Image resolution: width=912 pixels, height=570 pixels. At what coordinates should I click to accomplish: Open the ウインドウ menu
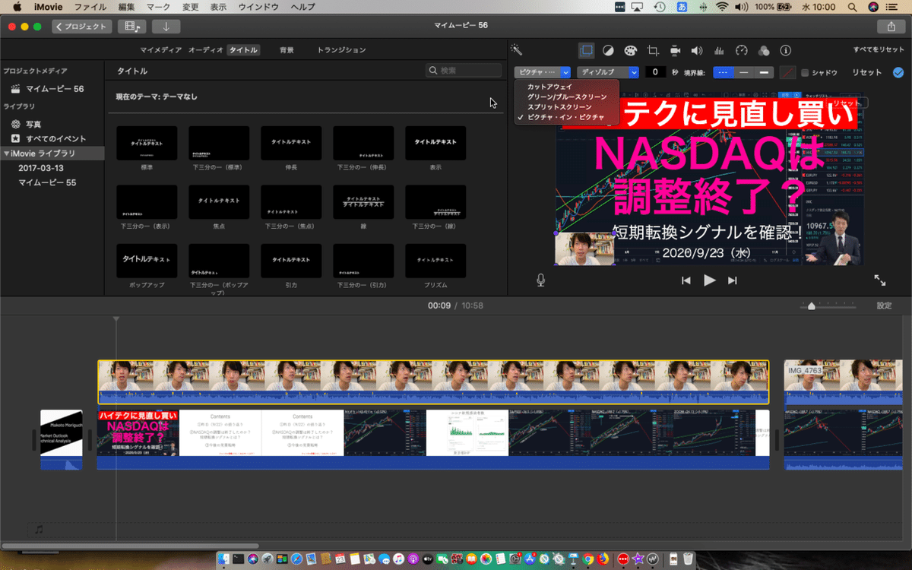[258, 6]
